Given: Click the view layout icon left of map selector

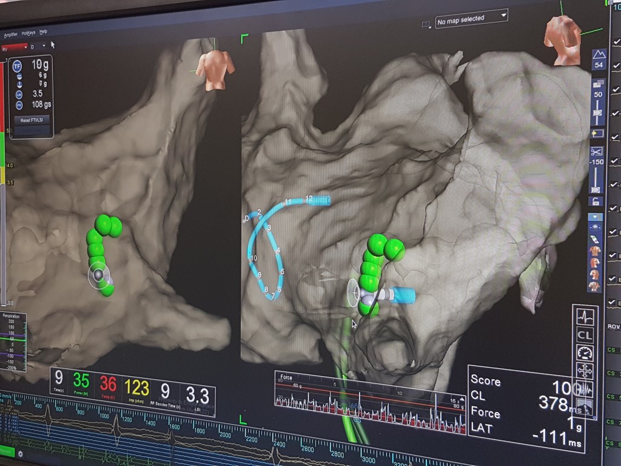Looking at the screenshot, I should point(426,24).
